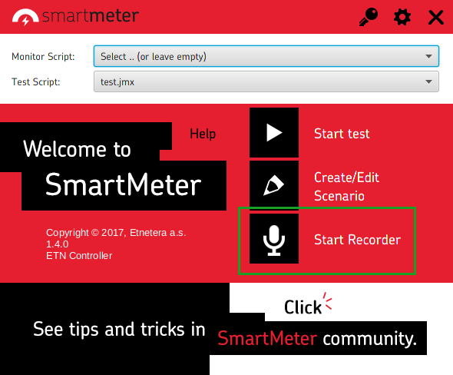Viewport: 453px width, 375px height.
Task: Click the SmartMeter community link
Action: [317, 338]
